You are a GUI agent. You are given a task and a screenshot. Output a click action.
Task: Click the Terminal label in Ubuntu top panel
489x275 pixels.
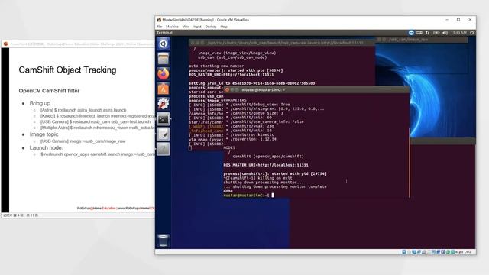coord(164,33)
